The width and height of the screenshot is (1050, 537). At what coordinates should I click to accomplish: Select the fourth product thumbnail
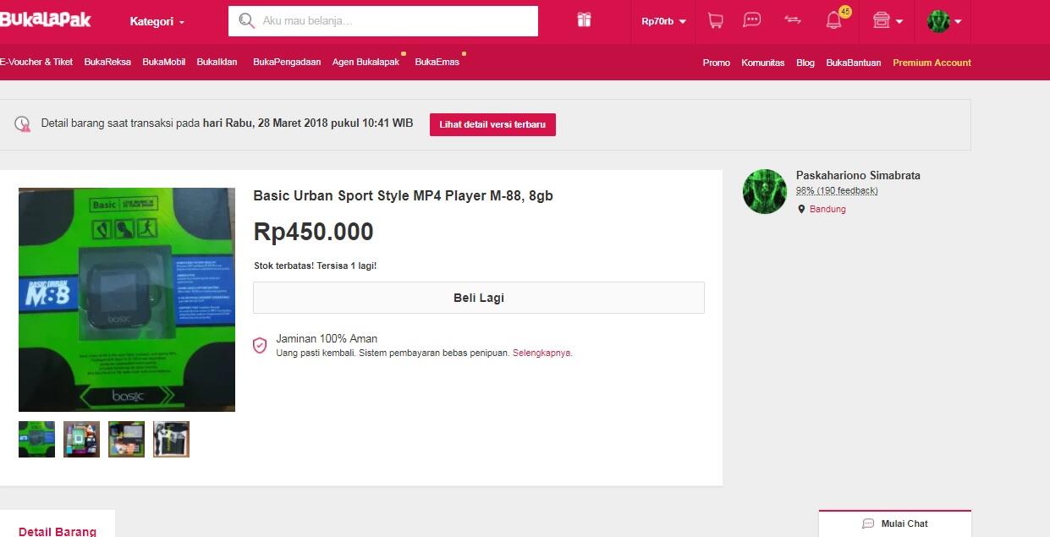click(x=171, y=439)
